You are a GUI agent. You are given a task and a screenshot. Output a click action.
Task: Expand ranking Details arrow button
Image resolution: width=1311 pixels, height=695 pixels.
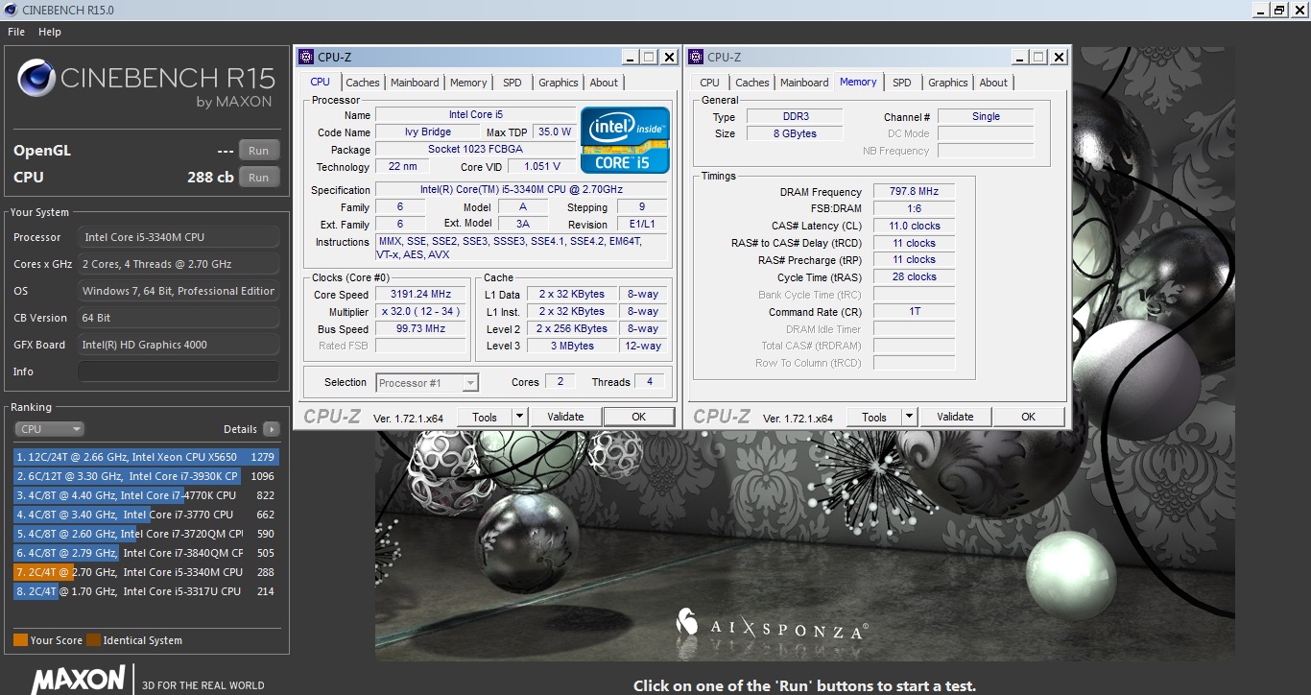tap(272, 429)
